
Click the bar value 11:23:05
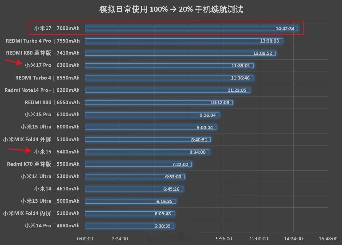pos(237,90)
